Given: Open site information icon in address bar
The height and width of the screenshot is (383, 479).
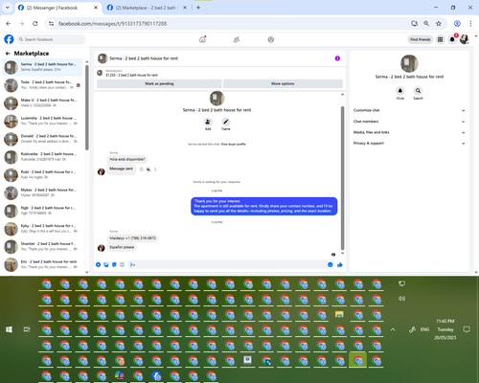Looking at the screenshot, I should coord(51,24).
